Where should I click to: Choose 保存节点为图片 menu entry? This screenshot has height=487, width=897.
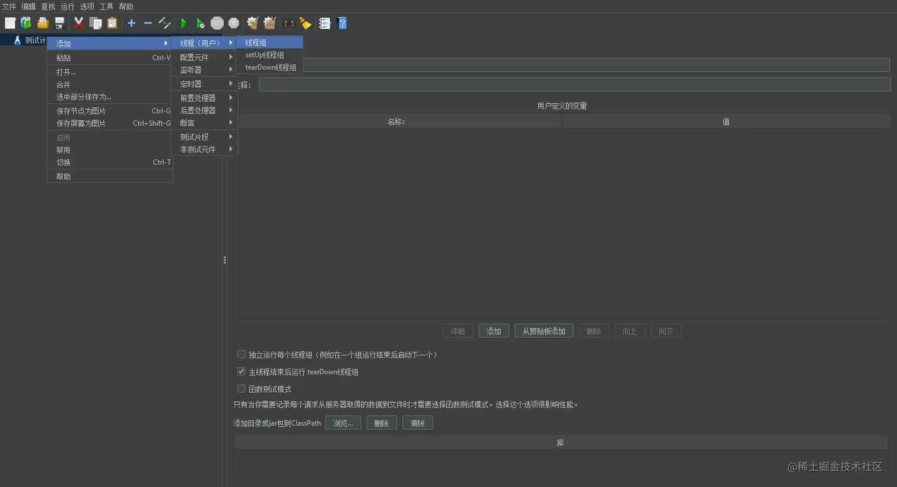coord(110,111)
